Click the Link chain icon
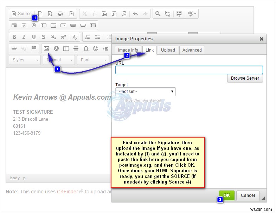This screenshot has width=276, height=213. coord(14,48)
